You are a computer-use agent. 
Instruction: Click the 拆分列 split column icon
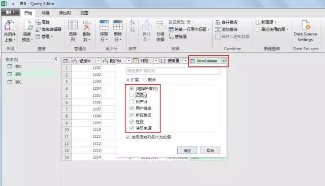coord(147,25)
